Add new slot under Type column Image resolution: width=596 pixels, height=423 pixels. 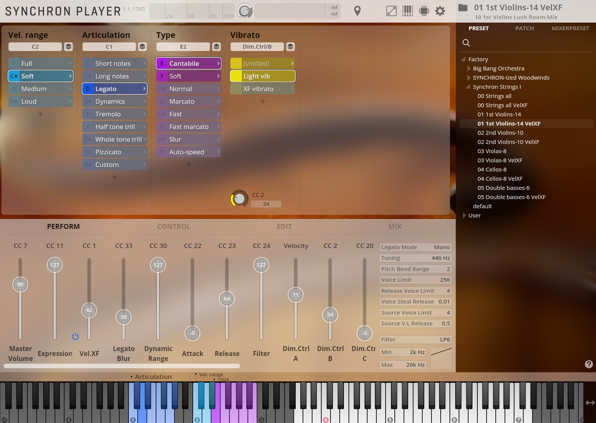click(189, 165)
